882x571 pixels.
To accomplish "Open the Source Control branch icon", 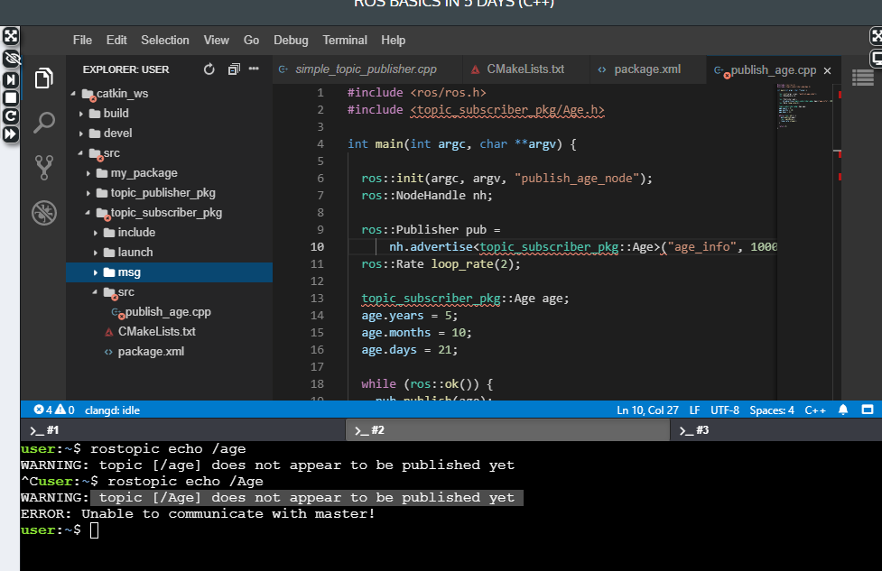I will [x=43, y=167].
